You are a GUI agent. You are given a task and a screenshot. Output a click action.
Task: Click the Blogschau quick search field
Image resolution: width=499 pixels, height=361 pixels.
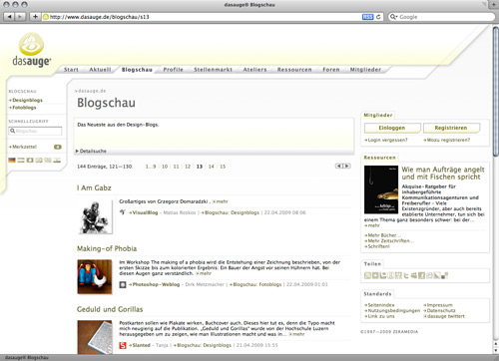pos(35,131)
